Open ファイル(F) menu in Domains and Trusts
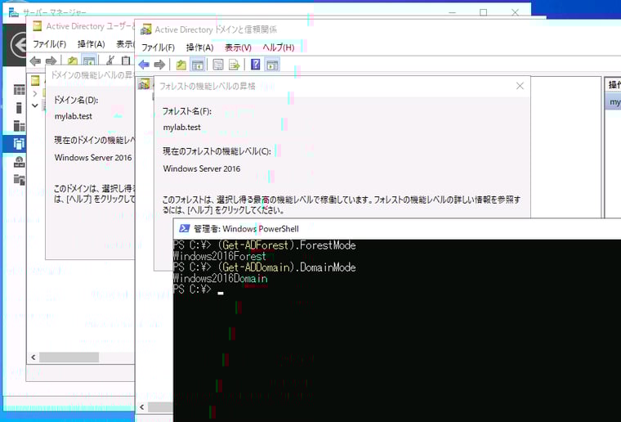 158,47
